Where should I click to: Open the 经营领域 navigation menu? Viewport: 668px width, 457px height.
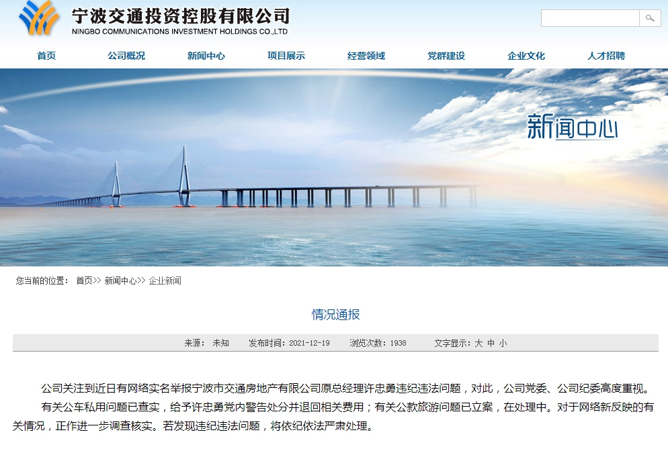pos(365,56)
